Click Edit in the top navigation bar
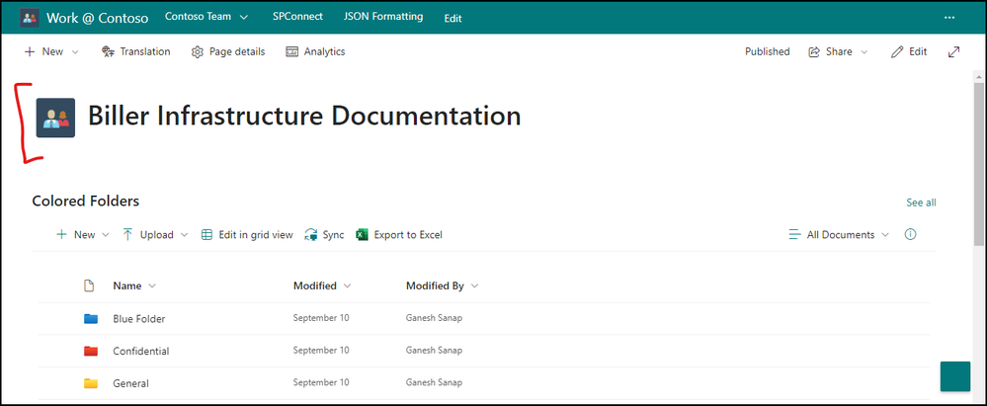The height and width of the screenshot is (406, 987). (453, 18)
